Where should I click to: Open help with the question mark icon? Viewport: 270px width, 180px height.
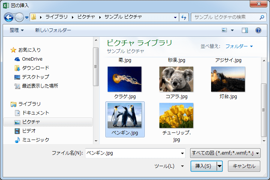(258, 30)
